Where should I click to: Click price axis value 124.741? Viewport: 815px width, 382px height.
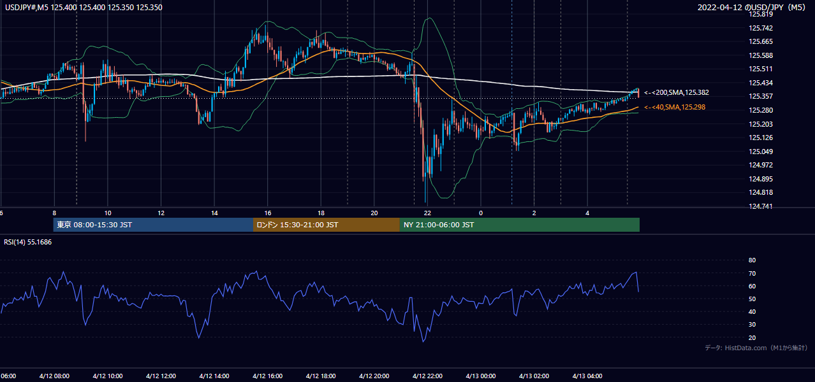point(761,206)
